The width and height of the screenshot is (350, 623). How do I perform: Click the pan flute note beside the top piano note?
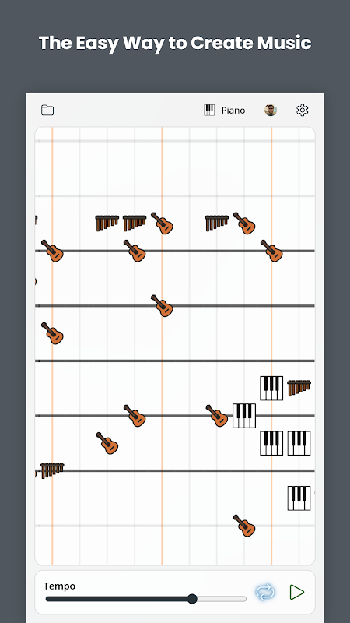point(299,388)
